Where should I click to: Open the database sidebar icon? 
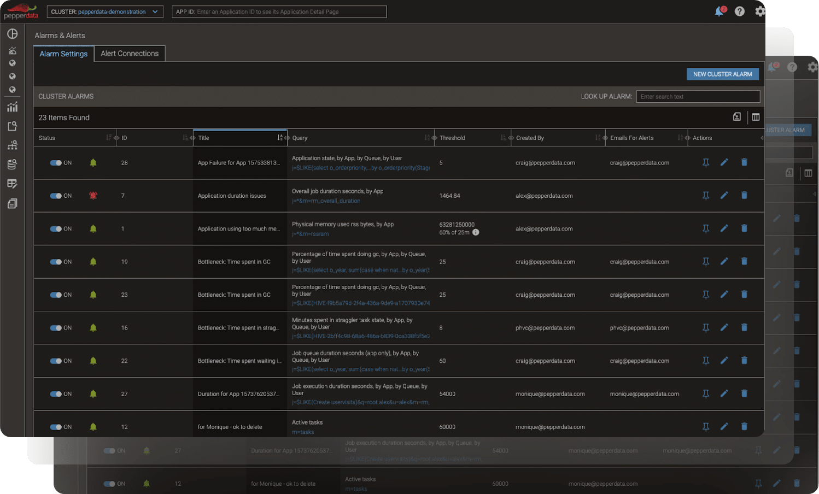12,164
